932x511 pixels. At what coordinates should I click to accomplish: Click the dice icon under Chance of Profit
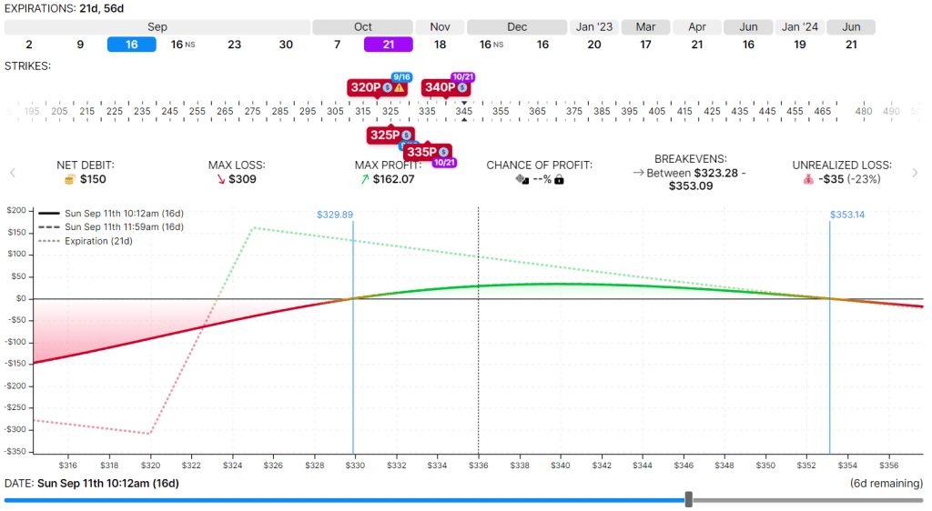[522, 179]
